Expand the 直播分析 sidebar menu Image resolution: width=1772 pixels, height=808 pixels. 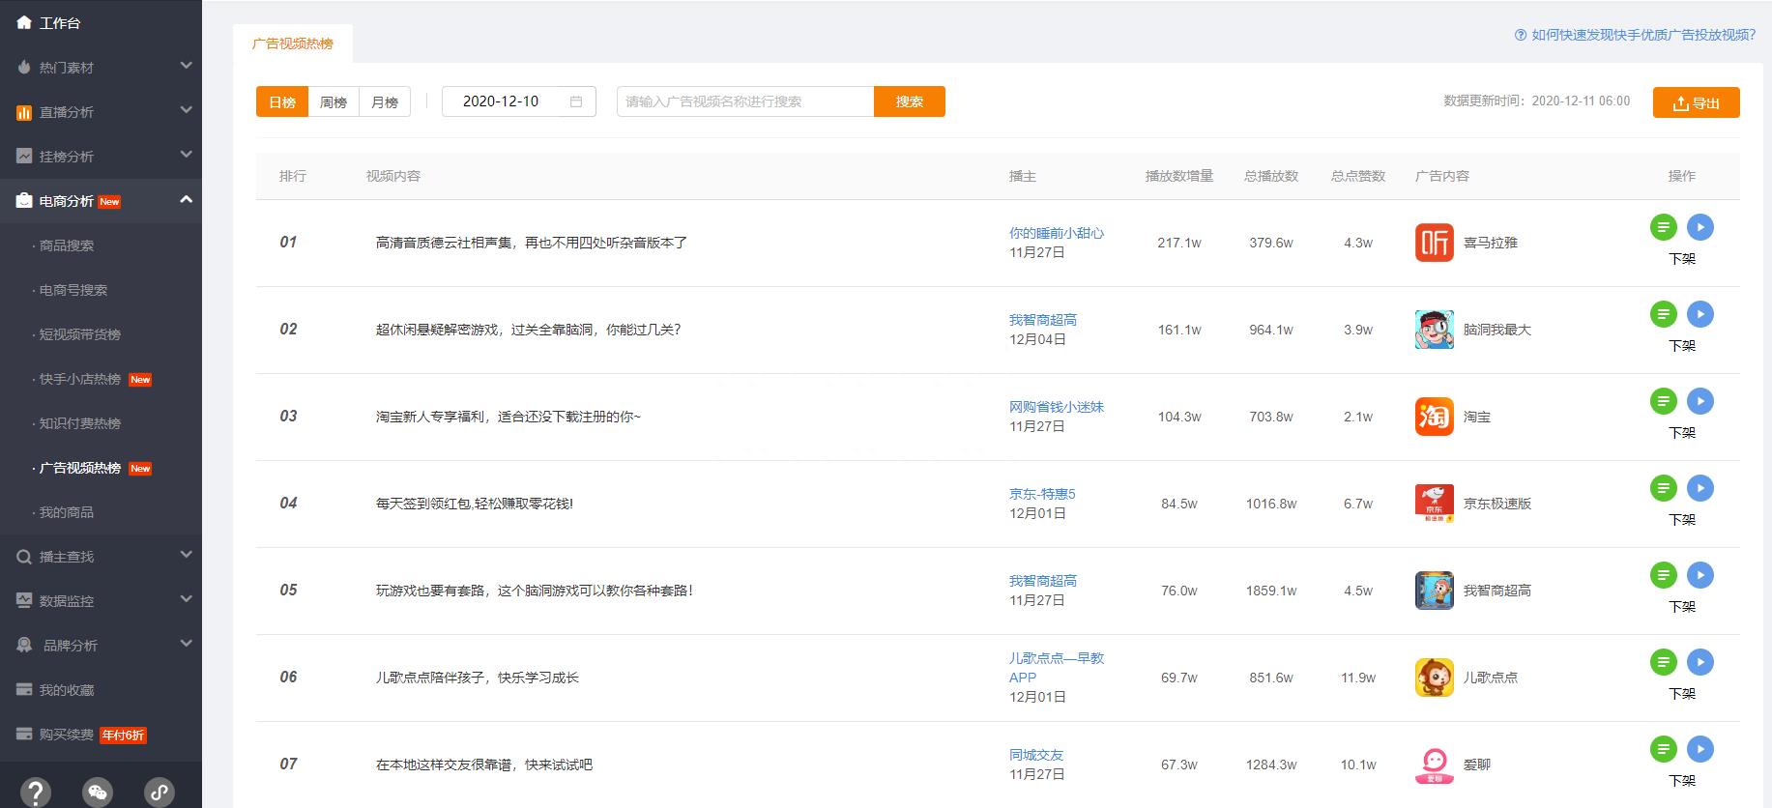pyautogui.click(x=101, y=111)
